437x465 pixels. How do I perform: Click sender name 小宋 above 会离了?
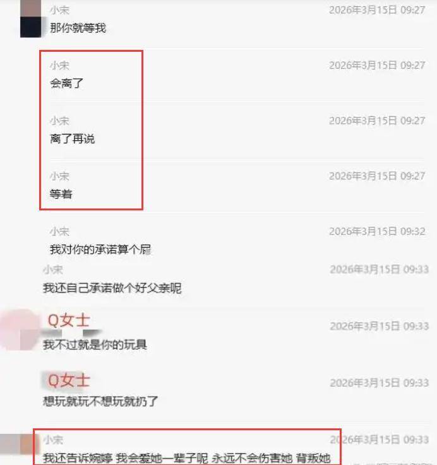(x=59, y=66)
